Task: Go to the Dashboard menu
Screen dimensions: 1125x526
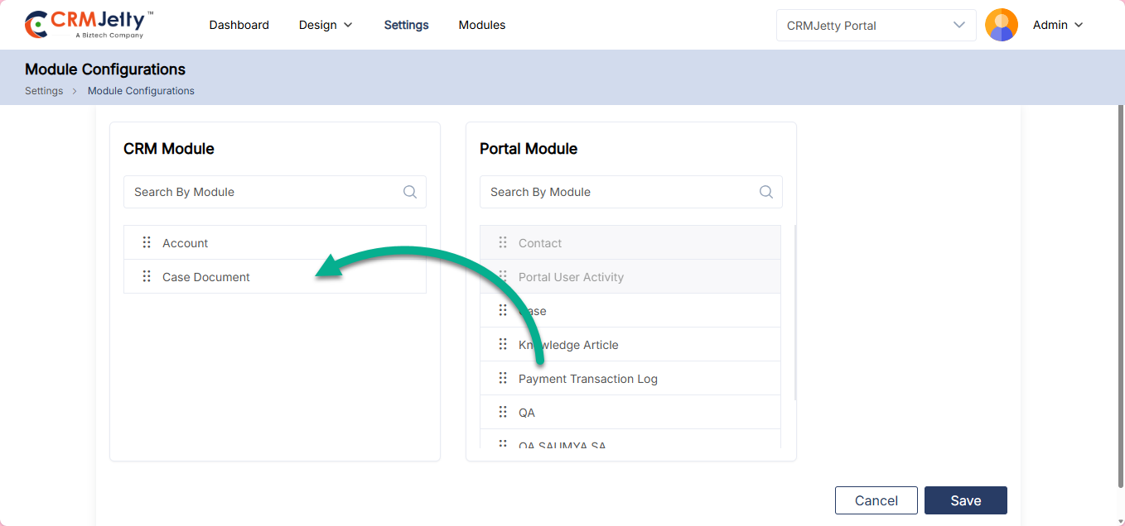Action: pyautogui.click(x=239, y=25)
